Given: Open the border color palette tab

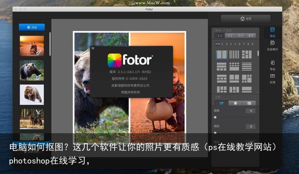Looking at the screenshot, I should (235, 103).
